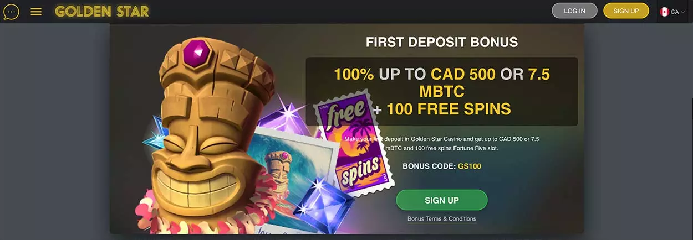Click the first deposit description paragraph
Image resolution: width=693 pixels, height=240 pixels.
(x=442, y=144)
